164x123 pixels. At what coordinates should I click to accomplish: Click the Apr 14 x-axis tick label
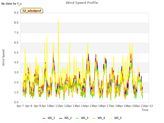(80, 106)
